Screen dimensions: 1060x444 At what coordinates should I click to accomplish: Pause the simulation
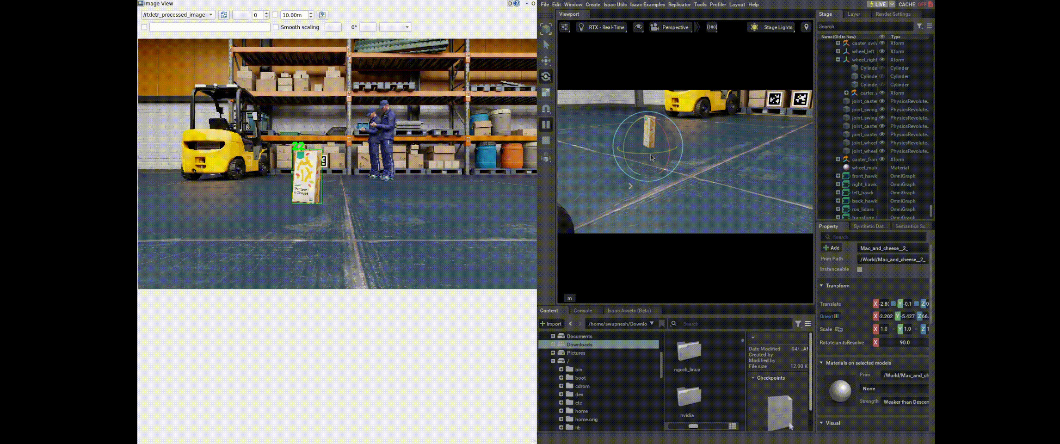(546, 124)
